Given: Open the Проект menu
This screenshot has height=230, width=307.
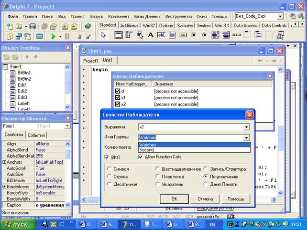Looking at the screenshot, I should click(x=77, y=17).
